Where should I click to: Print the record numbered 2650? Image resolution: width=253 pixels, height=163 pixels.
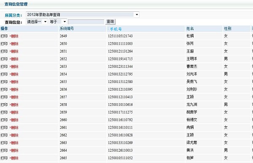4,44
